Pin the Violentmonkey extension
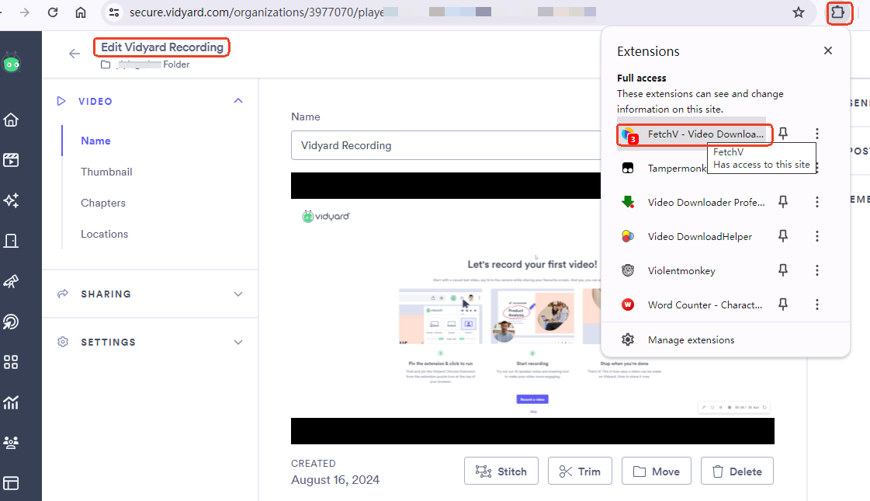This screenshot has height=501, width=870. coord(783,270)
